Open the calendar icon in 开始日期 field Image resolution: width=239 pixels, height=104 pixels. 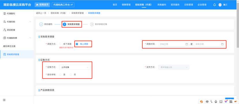187,44
